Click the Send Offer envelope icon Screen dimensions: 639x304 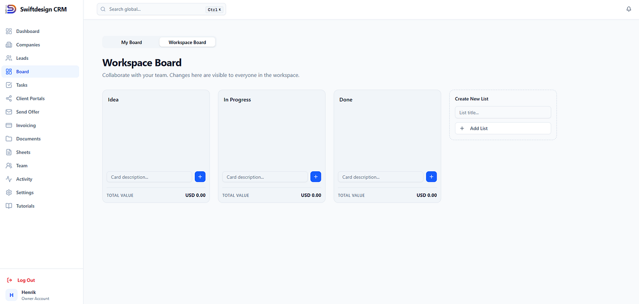point(9,112)
